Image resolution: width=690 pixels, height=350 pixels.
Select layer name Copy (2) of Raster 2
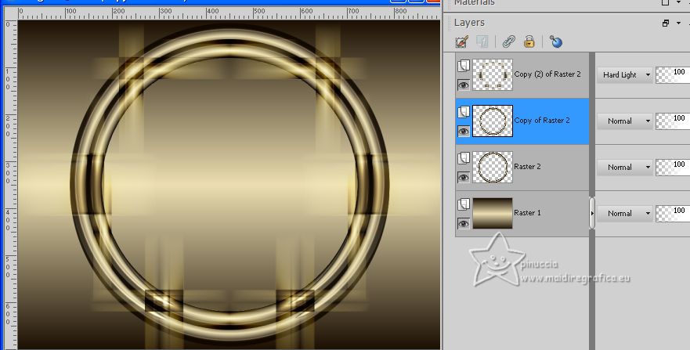[x=547, y=74]
